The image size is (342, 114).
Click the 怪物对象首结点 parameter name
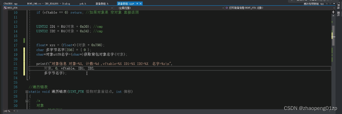click(x=99, y=92)
